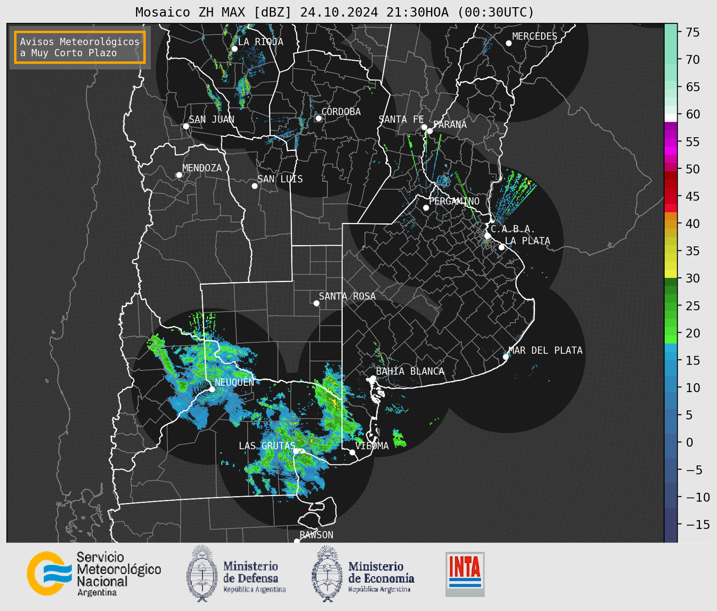Viewport: 717px width, 611px height.
Task: Select the LA RIOJA city label
Action: 261,42
